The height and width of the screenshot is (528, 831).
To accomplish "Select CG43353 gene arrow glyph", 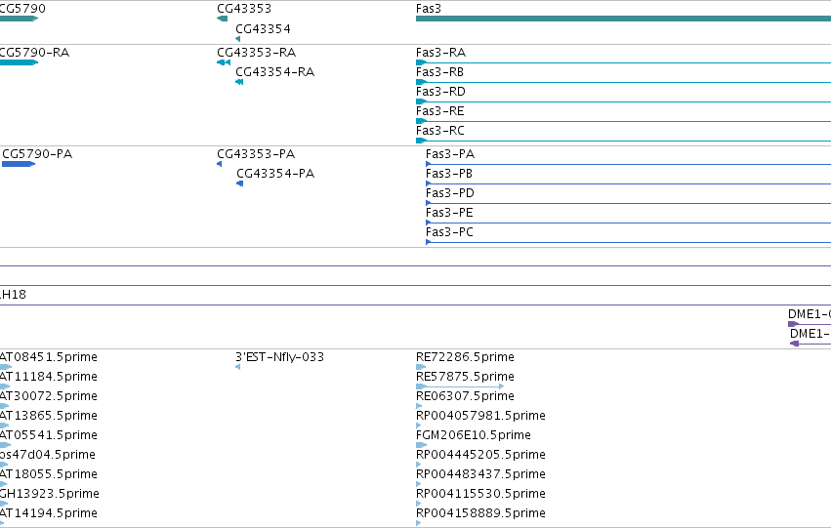I will [x=222, y=19].
